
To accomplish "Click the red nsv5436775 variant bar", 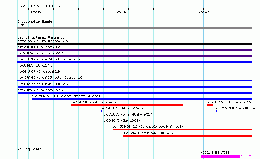I will click(187, 136).
